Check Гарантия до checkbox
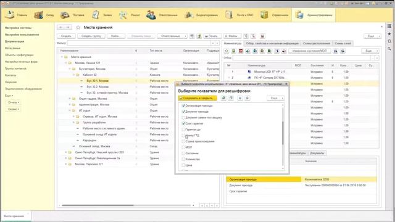395x222 pixels. pyautogui.click(x=183, y=129)
